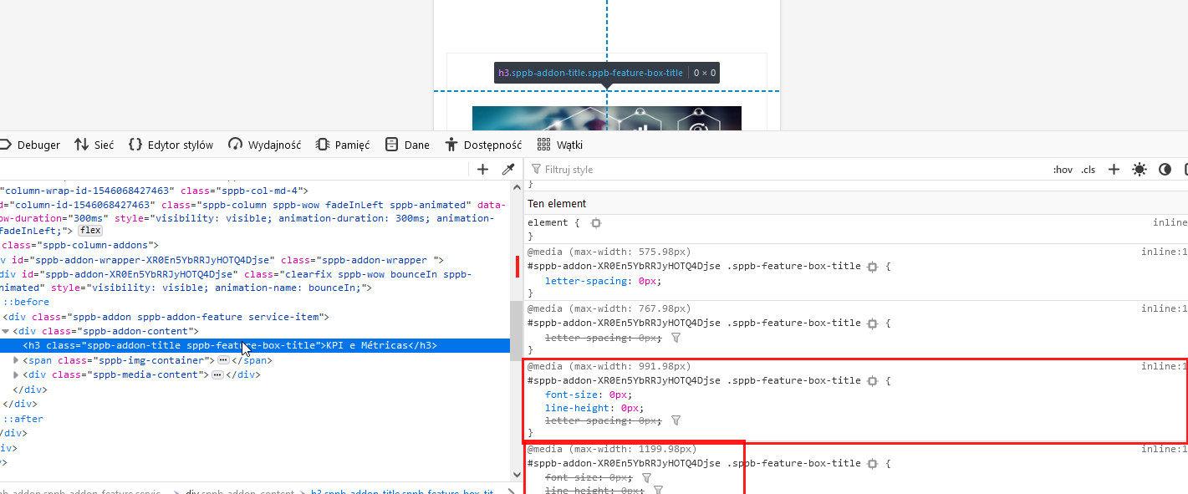
Task: Toggle light color scheme simulation sun icon
Action: click(x=1139, y=170)
